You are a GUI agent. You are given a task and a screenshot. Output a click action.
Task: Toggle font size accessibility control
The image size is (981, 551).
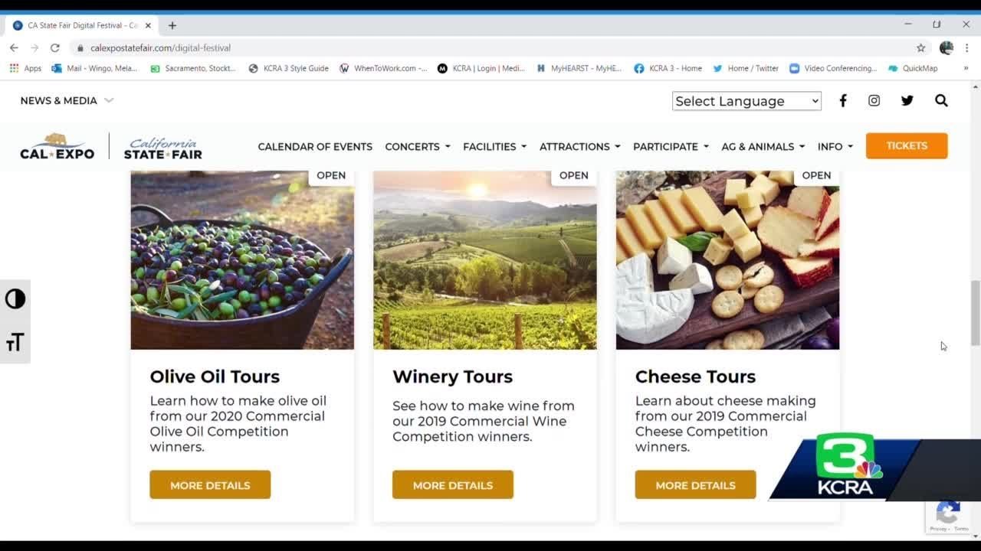(15, 342)
